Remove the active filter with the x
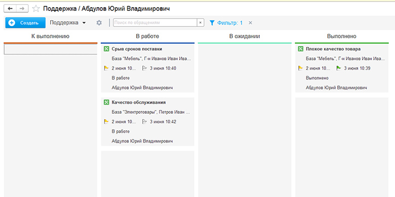Viewport: 395px width, 197px height. pos(250,23)
